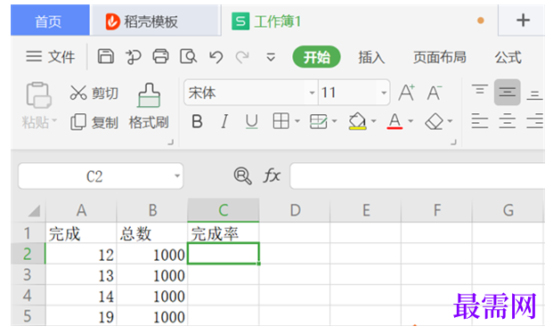Screen dimensions: 553x334
Task: Select column D header
Action: tap(295, 210)
